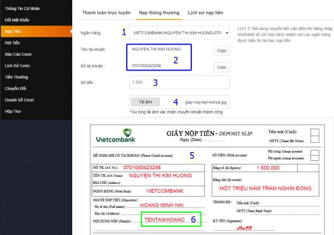The image size is (334, 235).
Task: Open Tiền Thưởng in the sidebar
Action: pyautogui.click(x=16, y=77)
